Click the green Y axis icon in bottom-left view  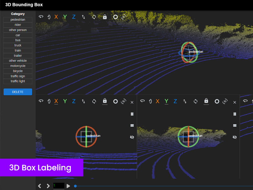click(x=65, y=101)
